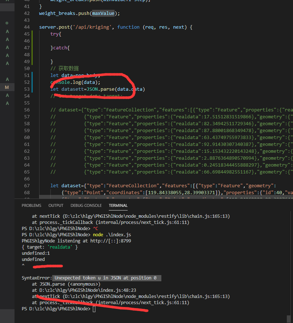Activate the TERMINAL tab
293x323 pixels.
(118, 205)
